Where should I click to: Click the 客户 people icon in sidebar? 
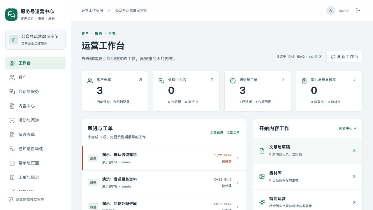point(12,77)
